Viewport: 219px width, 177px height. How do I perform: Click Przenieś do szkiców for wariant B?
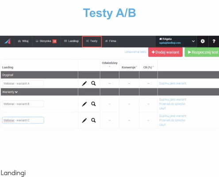172,104
